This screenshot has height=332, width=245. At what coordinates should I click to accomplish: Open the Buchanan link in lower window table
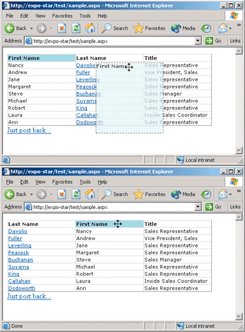[x=21, y=260]
